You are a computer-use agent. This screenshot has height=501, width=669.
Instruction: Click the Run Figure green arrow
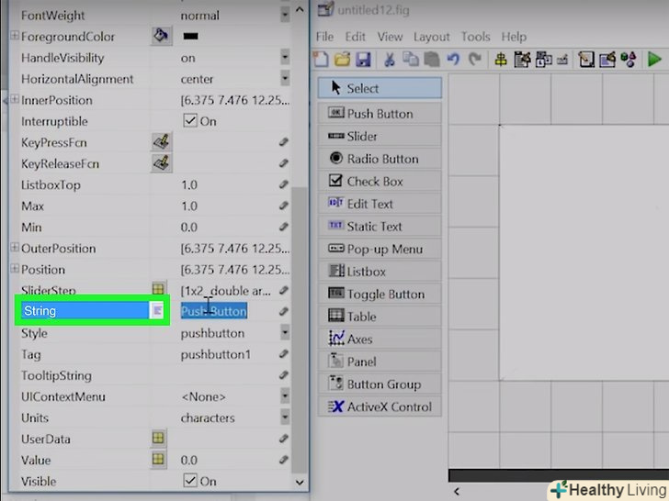click(x=654, y=60)
